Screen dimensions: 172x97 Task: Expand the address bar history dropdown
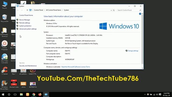point(111,10)
